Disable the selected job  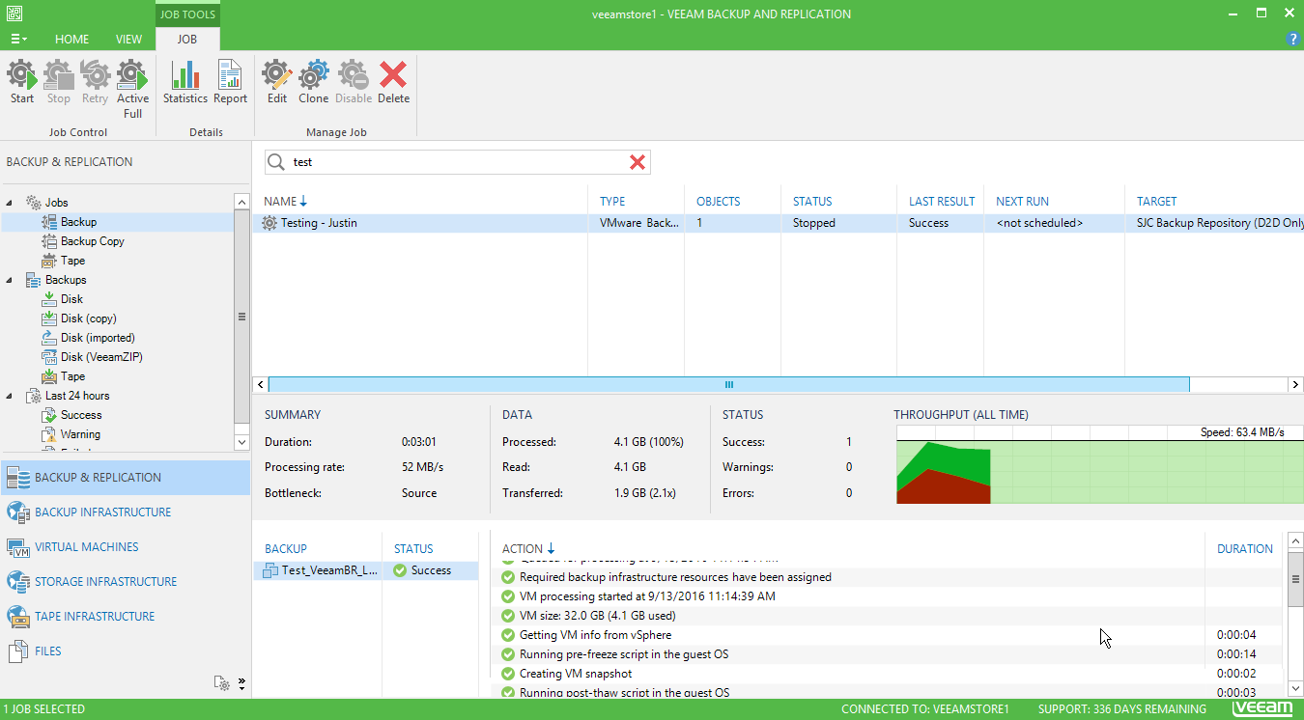[353, 82]
